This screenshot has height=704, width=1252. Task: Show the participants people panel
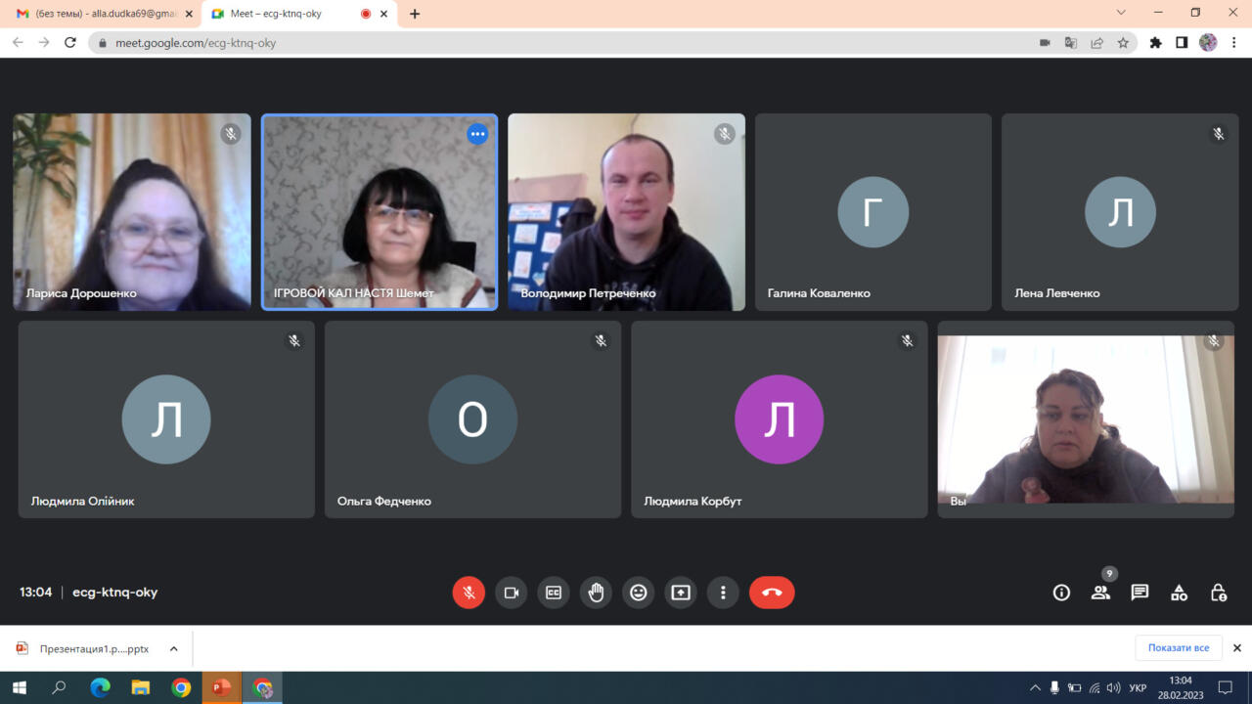point(1100,593)
